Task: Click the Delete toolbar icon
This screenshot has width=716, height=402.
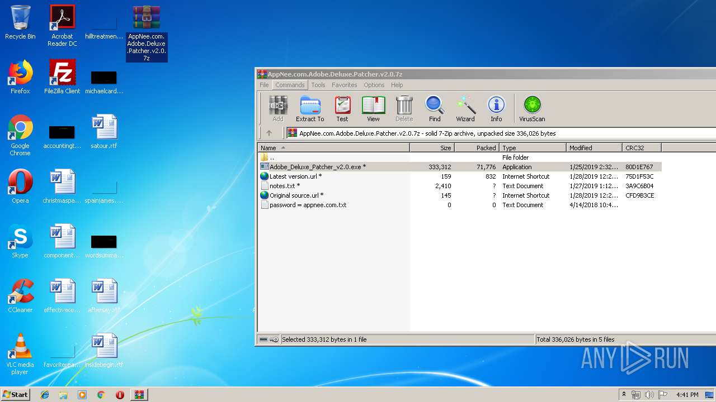Action: (404, 108)
